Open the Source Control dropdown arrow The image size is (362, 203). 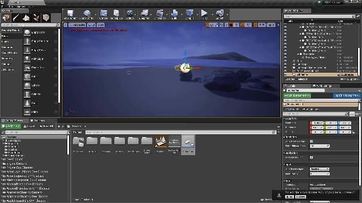tap(96, 15)
